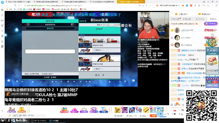Open the blue round extension icon
The width and height of the screenshot is (219, 123).
click(187, 5)
